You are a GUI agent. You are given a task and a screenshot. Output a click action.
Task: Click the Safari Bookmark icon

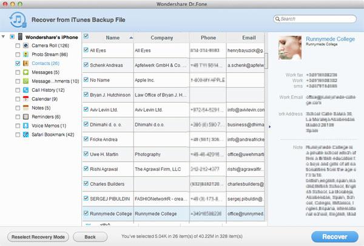[25, 135]
